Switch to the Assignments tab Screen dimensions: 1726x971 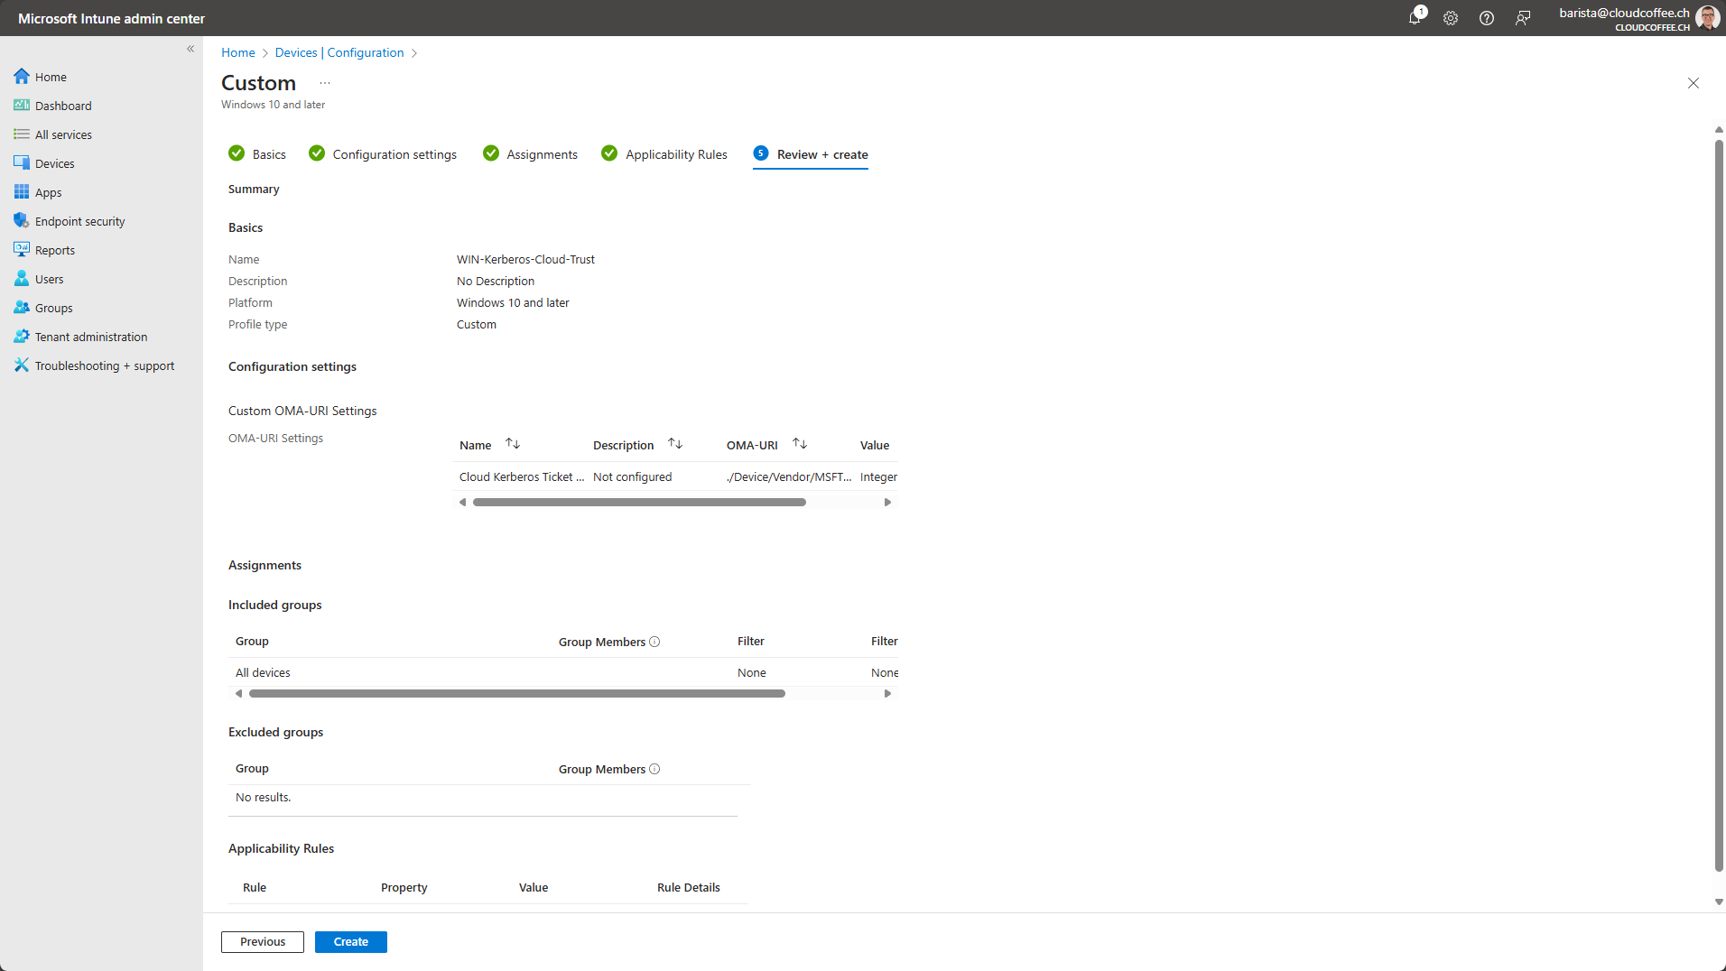pyautogui.click(x=541, y=153)
